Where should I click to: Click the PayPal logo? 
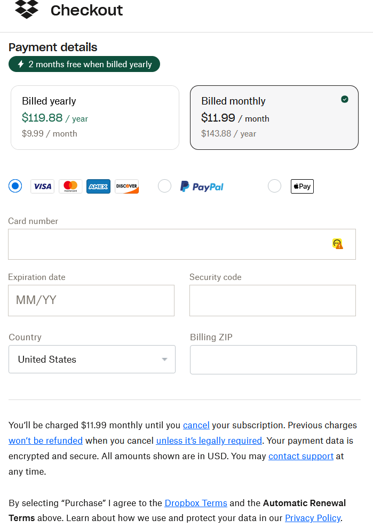[x=202, y=187]
